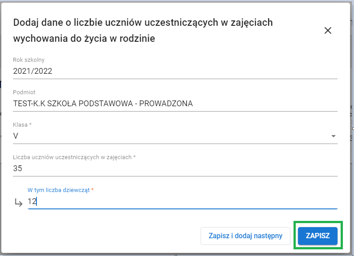The image size is (354, 256).
Task: Click Zapisz i dodaj następny button
Action: (245, 236)
